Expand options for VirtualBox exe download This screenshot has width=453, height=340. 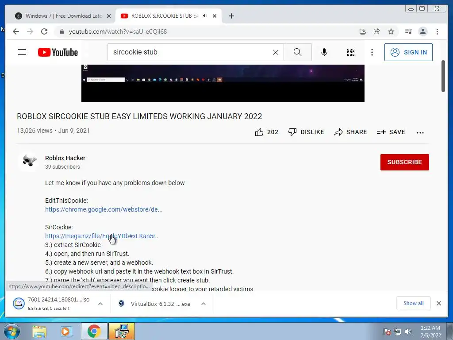203,304
